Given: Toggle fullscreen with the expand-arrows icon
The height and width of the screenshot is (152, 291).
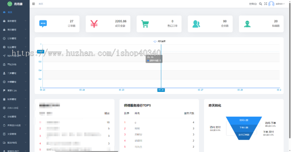Looking at the screenshot, I should [x=266, y=4].
